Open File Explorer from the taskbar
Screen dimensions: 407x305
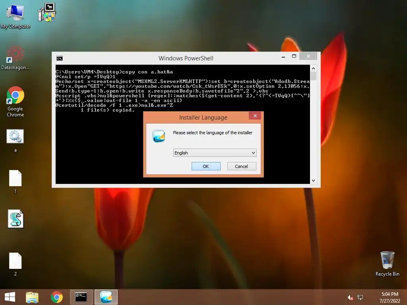click(32, 297)
